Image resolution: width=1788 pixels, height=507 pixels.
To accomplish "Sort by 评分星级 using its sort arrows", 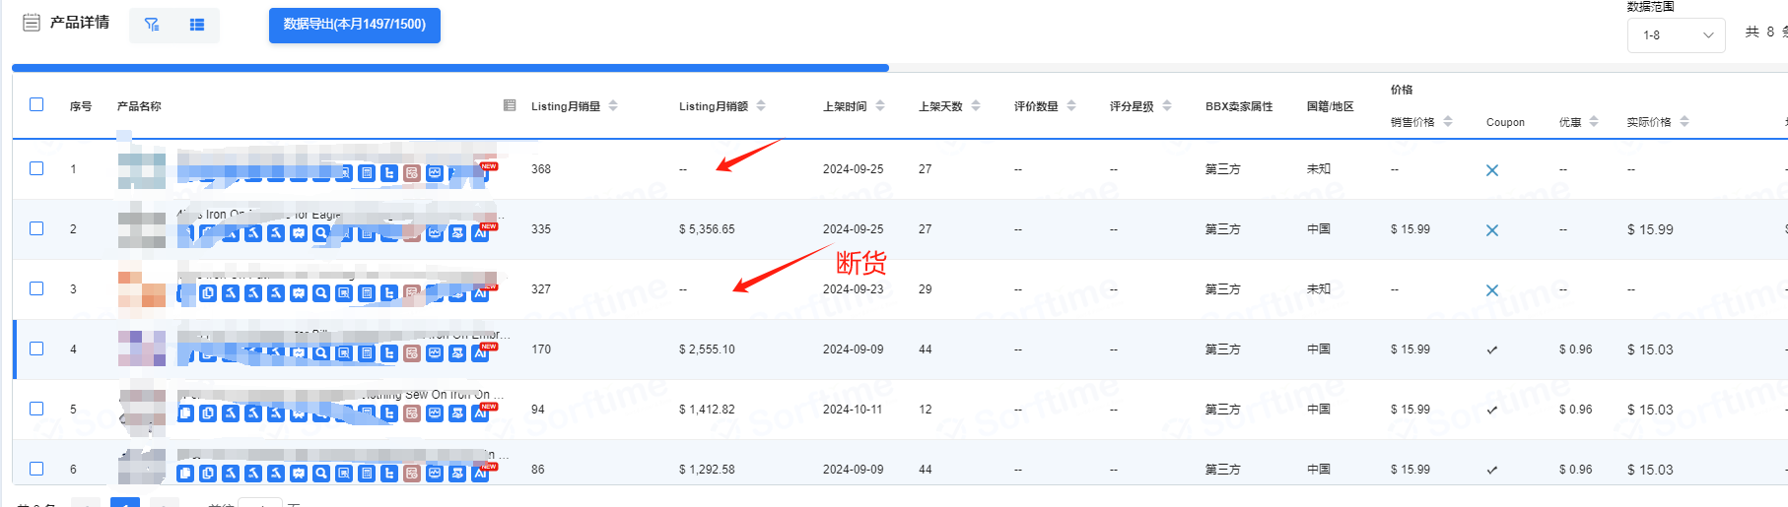I will click(x=1167, y=105).
